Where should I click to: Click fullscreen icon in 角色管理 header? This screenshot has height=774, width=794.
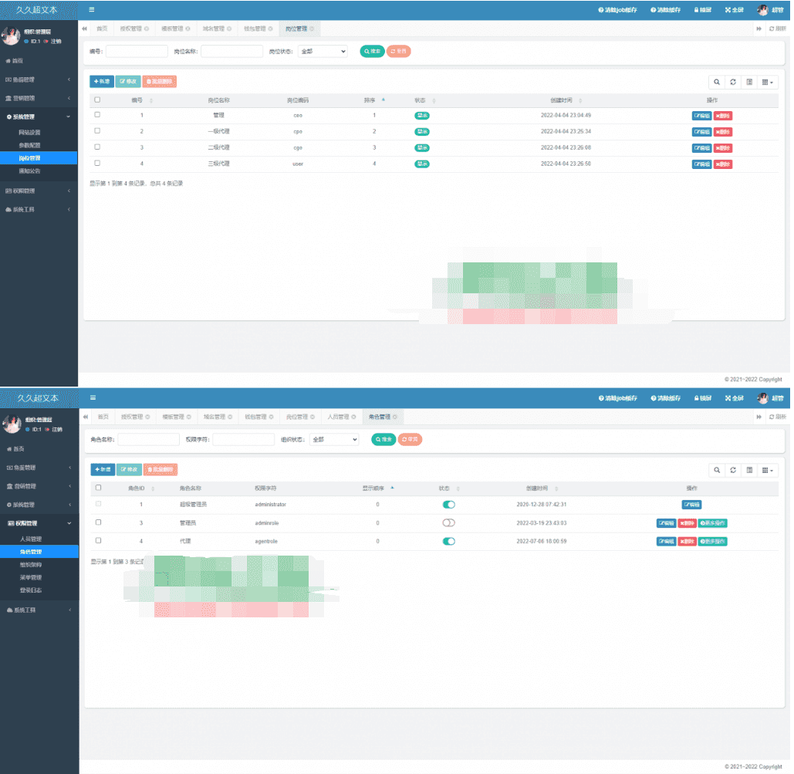[x=734, y=398]
